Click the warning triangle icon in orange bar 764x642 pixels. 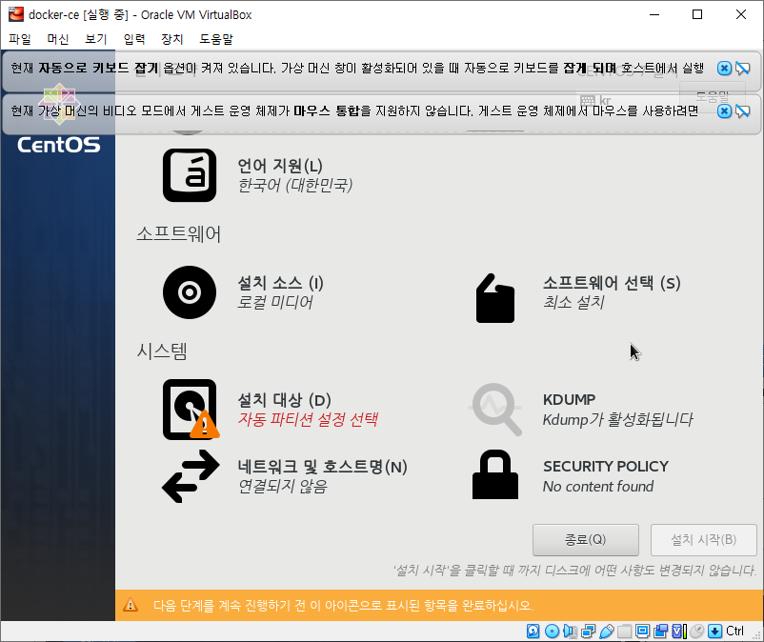click(131, 605)
